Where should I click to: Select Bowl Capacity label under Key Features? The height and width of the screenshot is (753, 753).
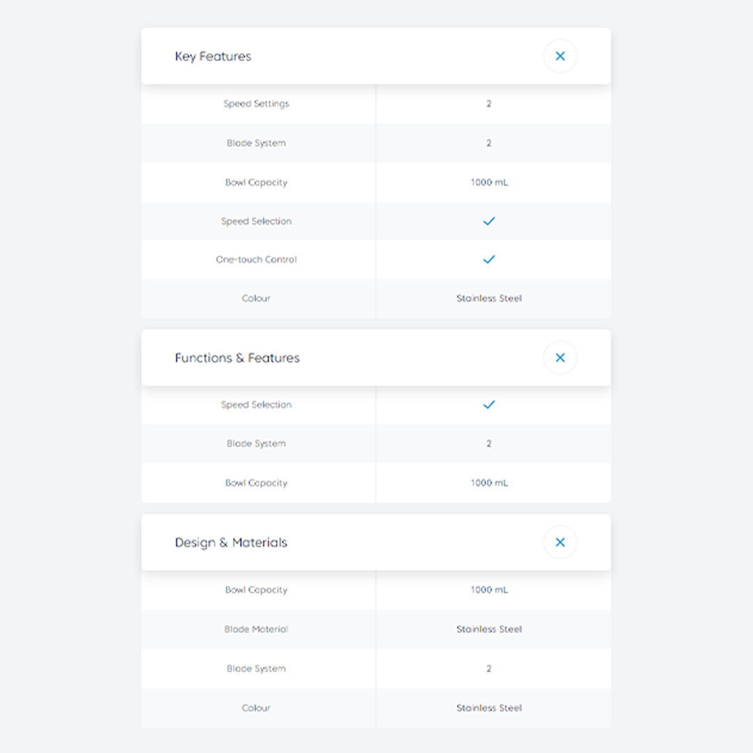(x=256, y=183)
